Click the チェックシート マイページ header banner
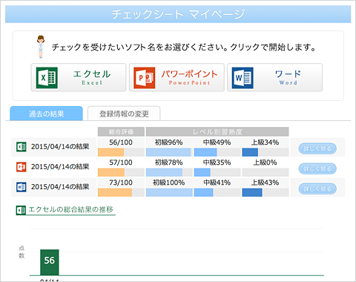This screenshot has height=282, width=356. (x=178, y=14)
